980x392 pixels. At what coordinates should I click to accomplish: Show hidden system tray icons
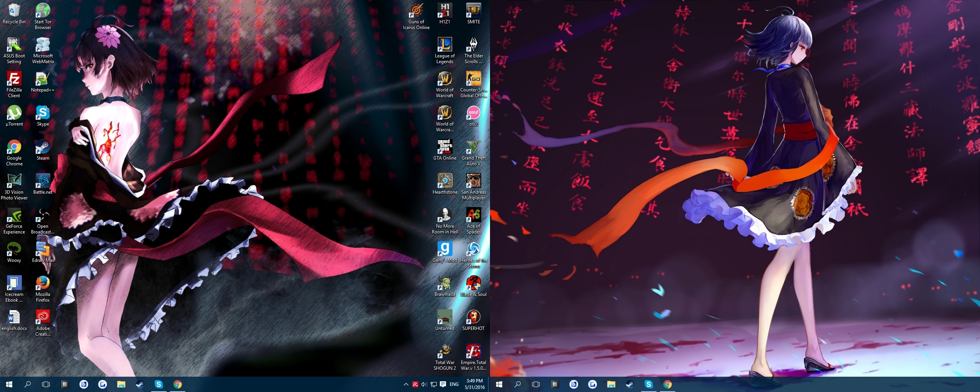pos(406,384)
